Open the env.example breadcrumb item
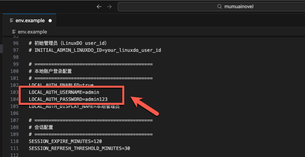 32,32
